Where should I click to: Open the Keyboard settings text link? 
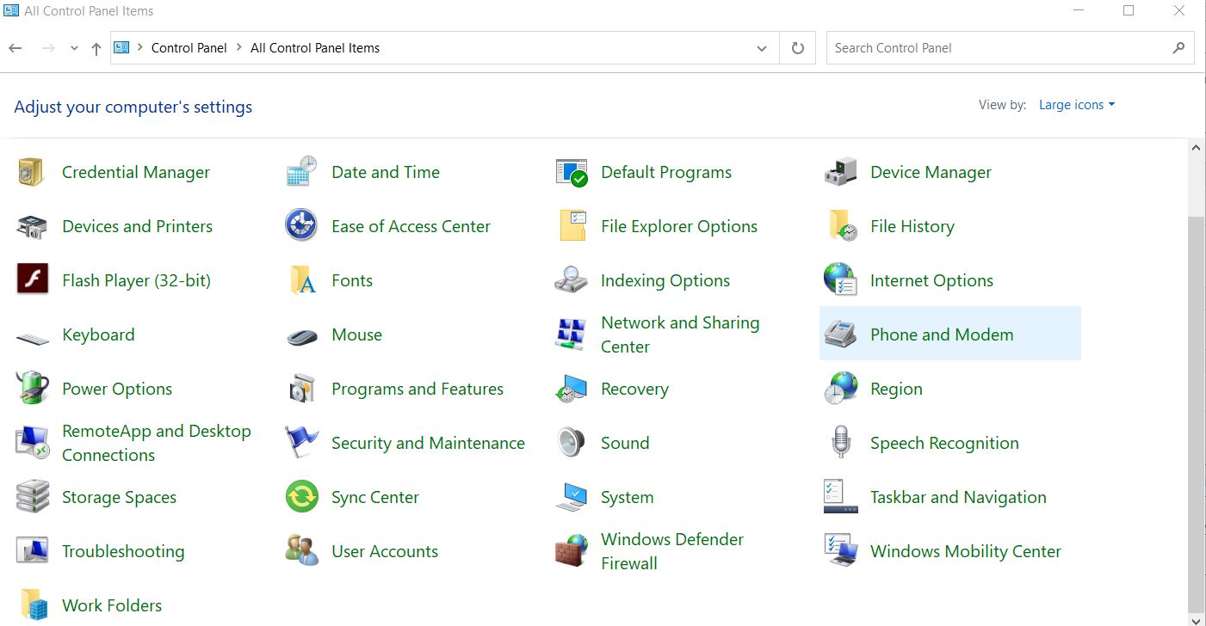click(98, 334)
